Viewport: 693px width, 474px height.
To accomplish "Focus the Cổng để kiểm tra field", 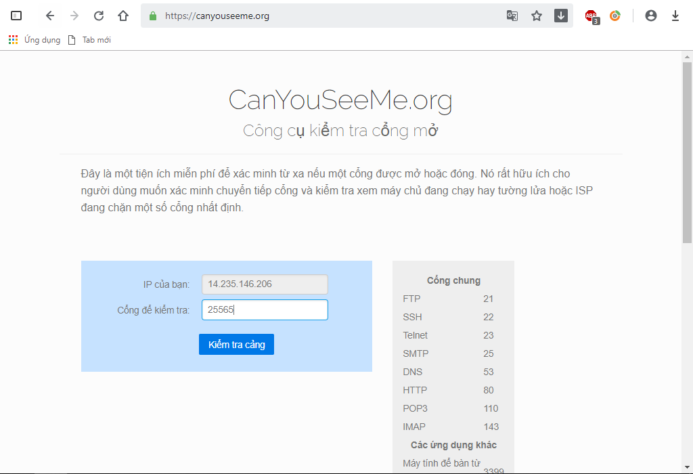I will (x=265, y=309).
